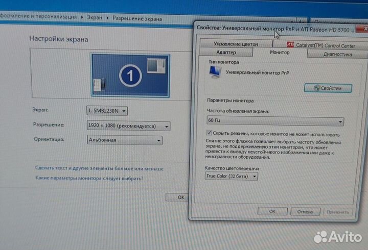Toggle the Скрыть режимы checkbox

tap(210, 134)
